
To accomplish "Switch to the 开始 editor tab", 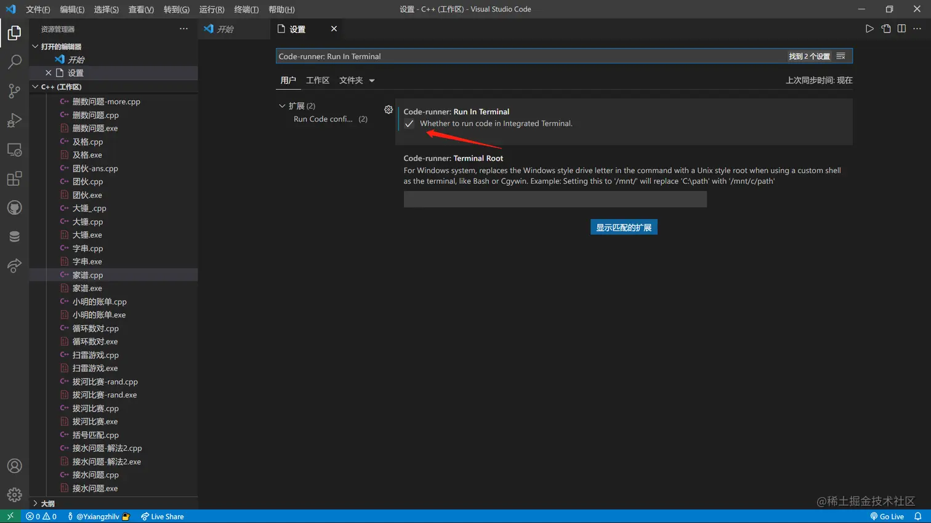I will pos(234,29).
